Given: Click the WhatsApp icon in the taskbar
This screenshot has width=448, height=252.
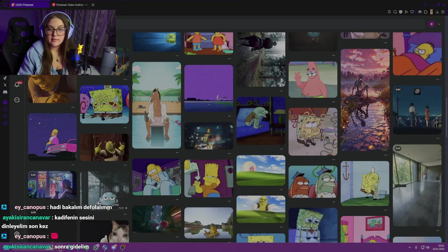Looking at the screenshot, I should point(96,247).
